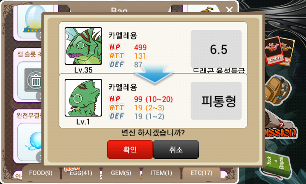Open the backpack bag icon
The image size is (306, 184).
pyautogui.click(x=278, y=90)
